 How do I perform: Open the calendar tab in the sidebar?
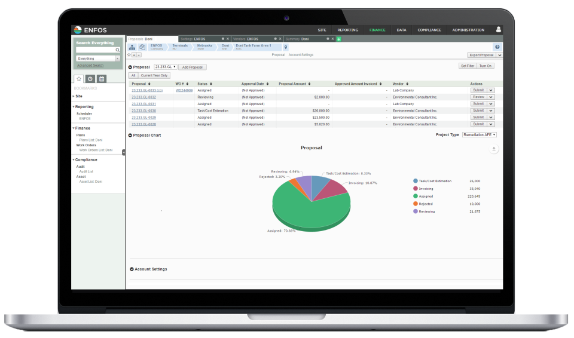click(x=102, y=79)
